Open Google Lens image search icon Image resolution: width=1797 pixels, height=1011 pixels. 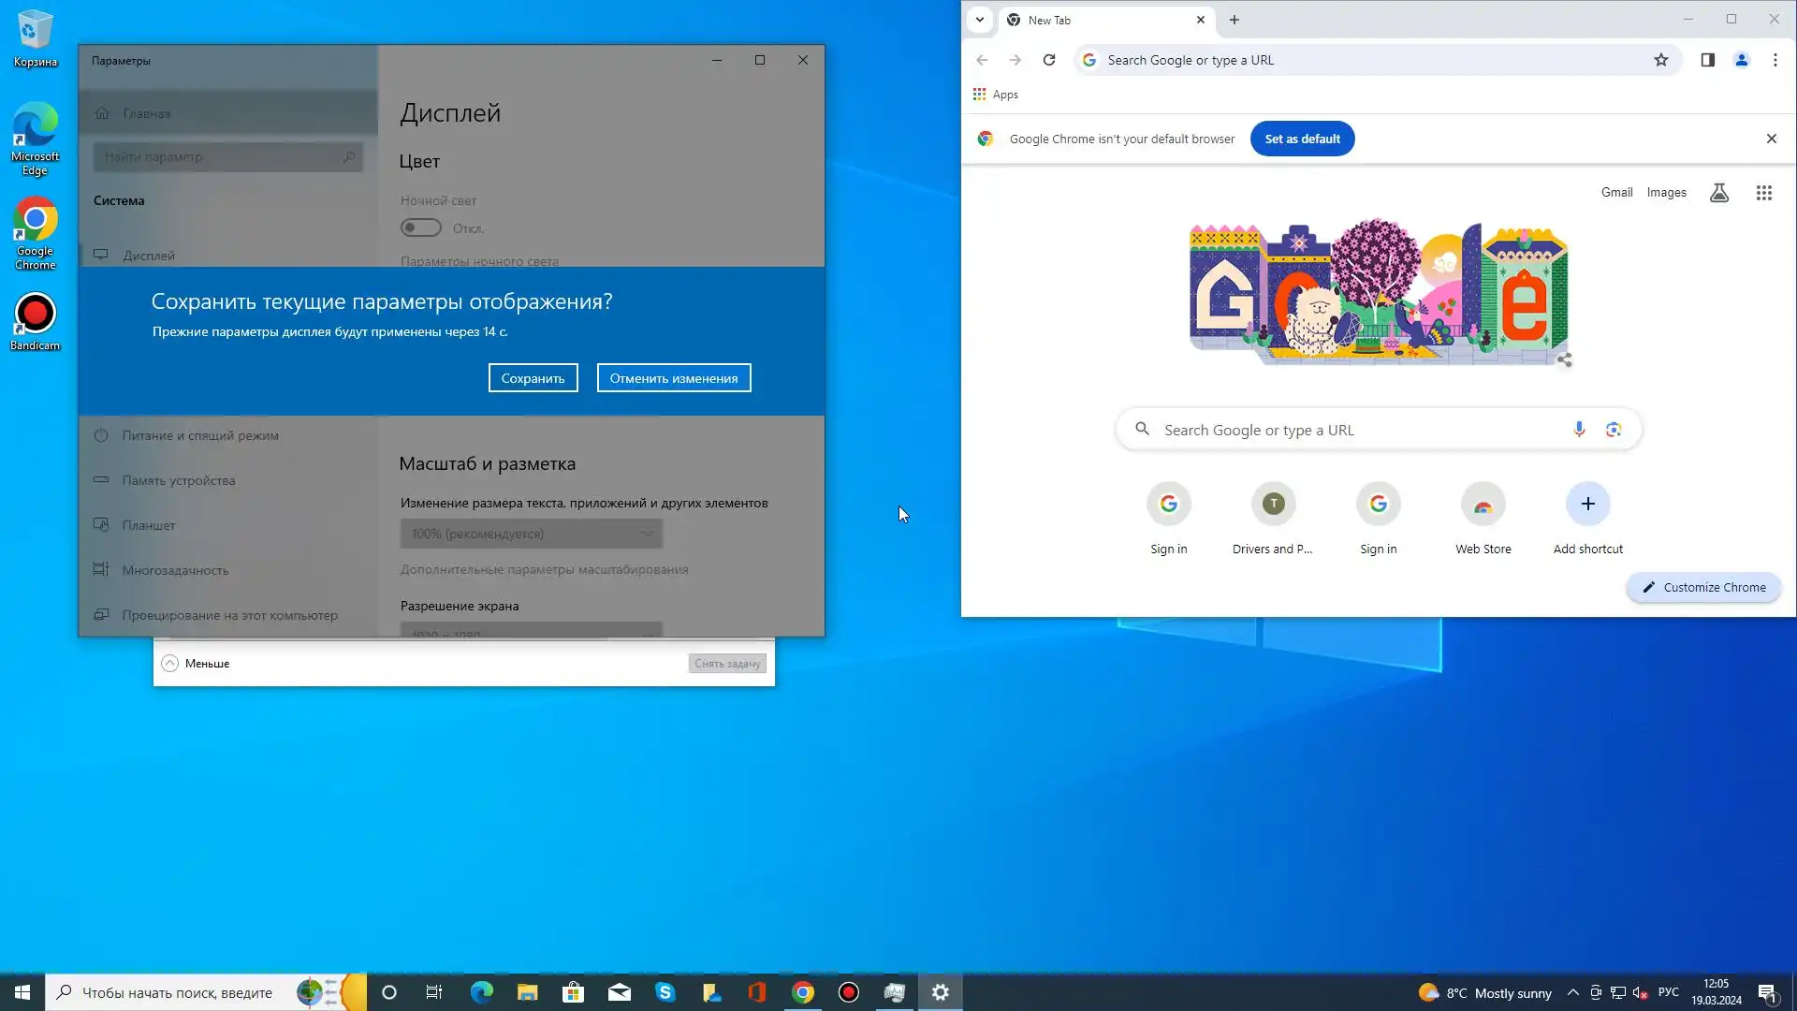(x=1614, y=430)
